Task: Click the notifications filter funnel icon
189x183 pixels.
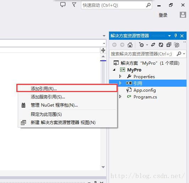Action: coord(74,5)
